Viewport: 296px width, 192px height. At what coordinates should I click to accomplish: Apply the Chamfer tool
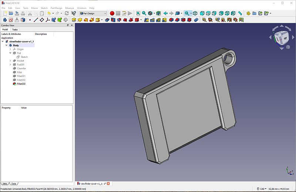pos(177,20)
